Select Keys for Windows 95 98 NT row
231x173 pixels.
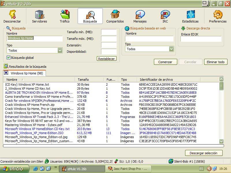click(x=111, y=121)
